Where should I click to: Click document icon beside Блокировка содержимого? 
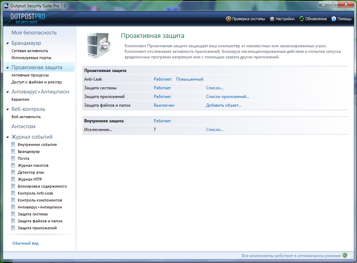point(13,186)
